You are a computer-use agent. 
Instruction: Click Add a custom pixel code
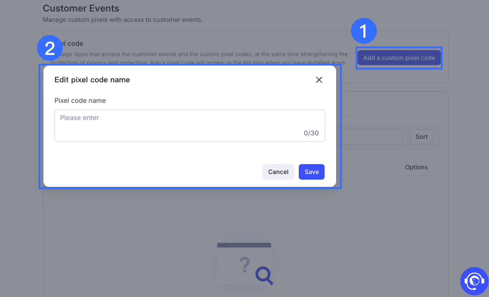[x=399, y=58]
